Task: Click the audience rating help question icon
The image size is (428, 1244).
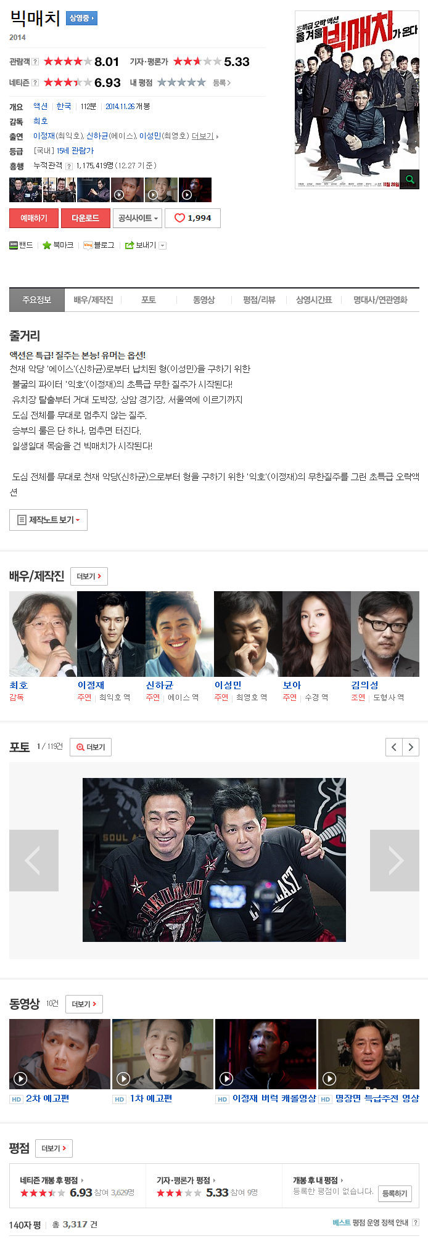Action: 35,62
